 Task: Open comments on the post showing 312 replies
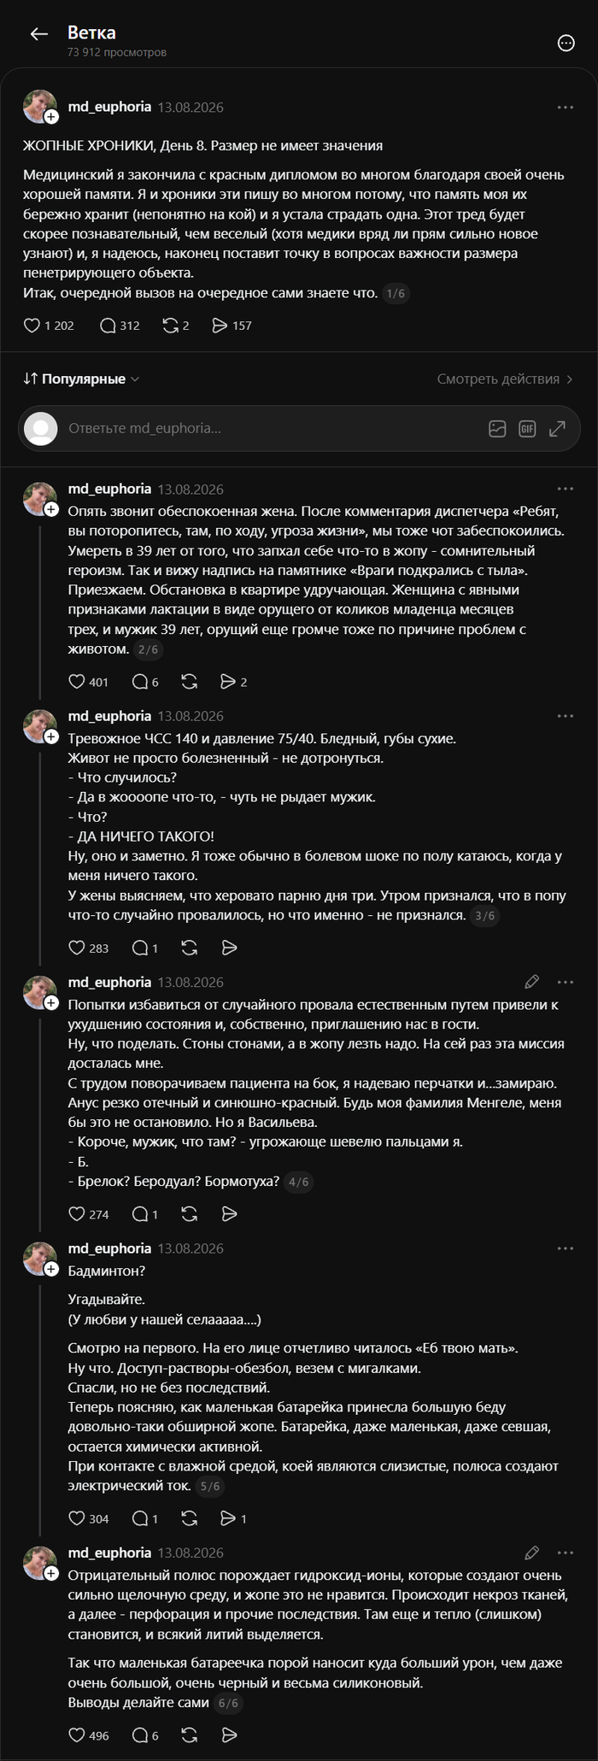coord(120,326)
